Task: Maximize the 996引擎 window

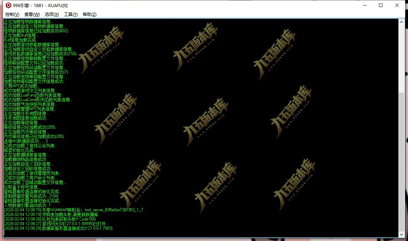Action: click(381, 5)
